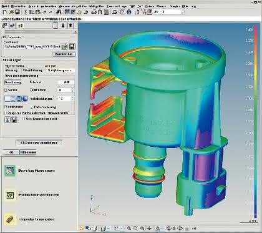Click the New file icon in top toolbar
Viewport: 262px width, 233px height.
pyautogui.click(x=4, y=12)
